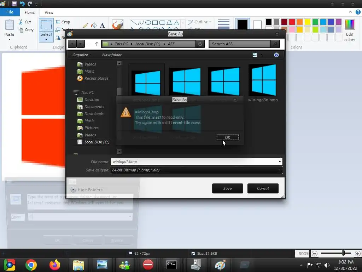The height and width of the screenshot is (272, 362).
Task: Click Copy in the Clipboard group
Action: point(26,30)
